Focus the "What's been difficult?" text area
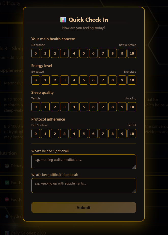 83,186
